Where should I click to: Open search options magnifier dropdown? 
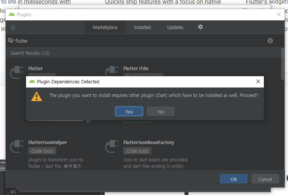point(11,41)
